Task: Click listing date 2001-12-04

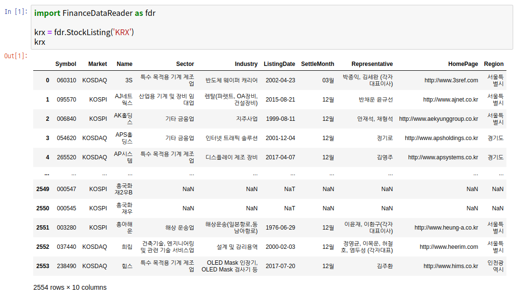Action: (280, 138)
